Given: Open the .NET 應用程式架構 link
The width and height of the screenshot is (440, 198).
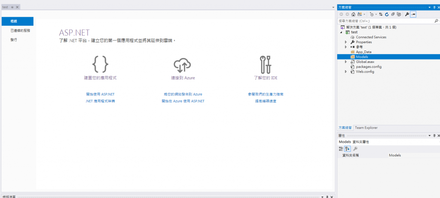Looking at the screenshot, I should coord(100,101).
